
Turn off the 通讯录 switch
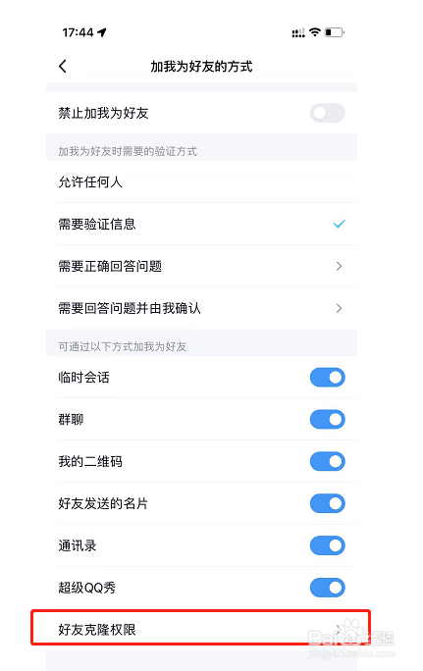328,545
